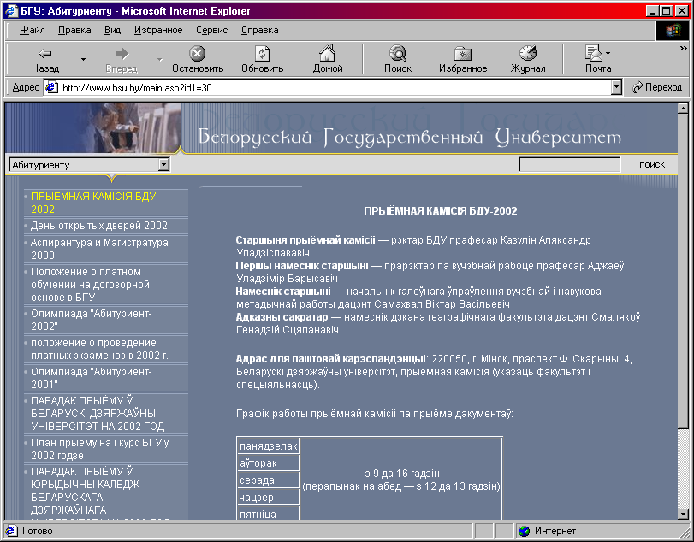Screen dimensions: 694x542
Task: Click the Windows logo throbber icon
Action: coord(672,30)
